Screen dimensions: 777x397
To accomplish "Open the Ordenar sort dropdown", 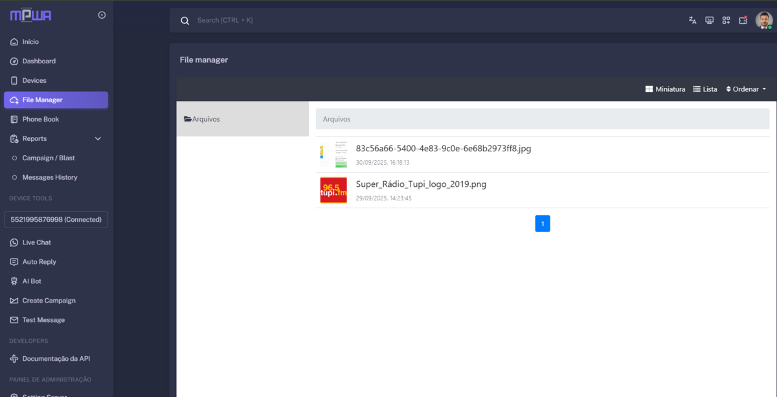I will [x=746, y=89].
